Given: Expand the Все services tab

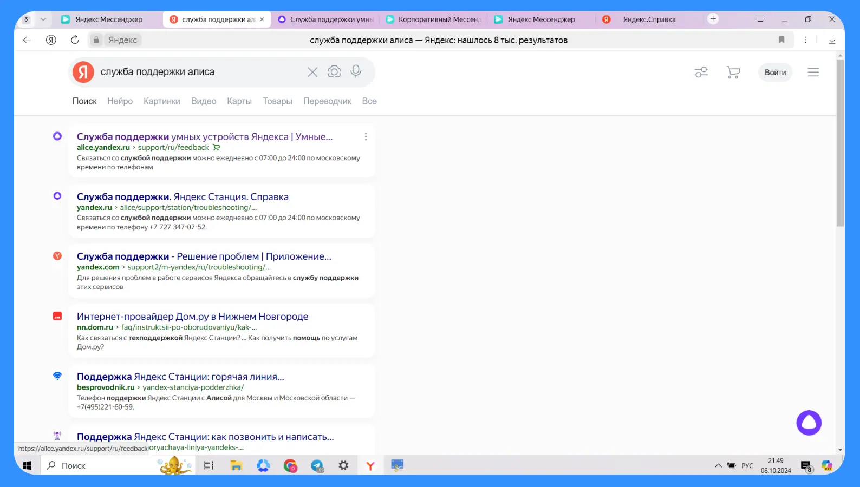Looking at the screenshot, I should (x=369, y=101).
